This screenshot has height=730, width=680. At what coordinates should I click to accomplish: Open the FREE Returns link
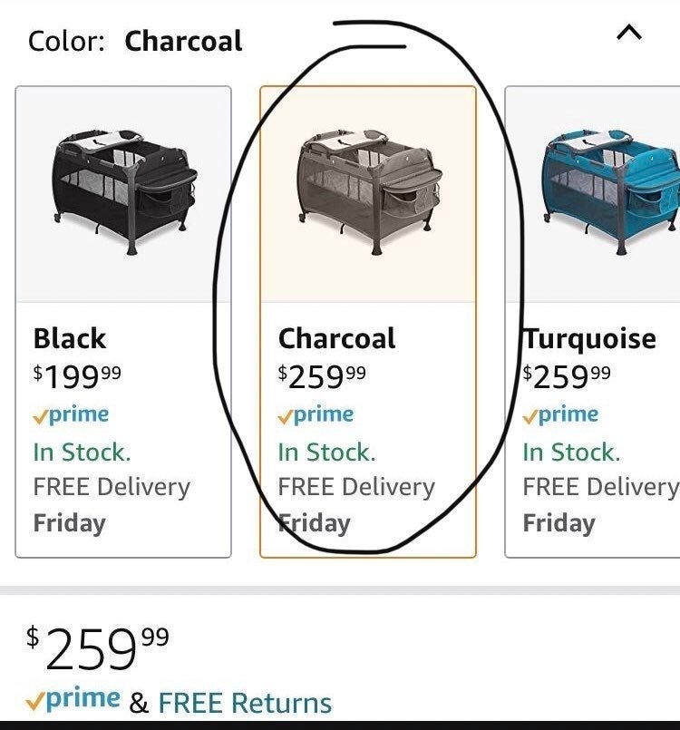(x=245, y=702)
